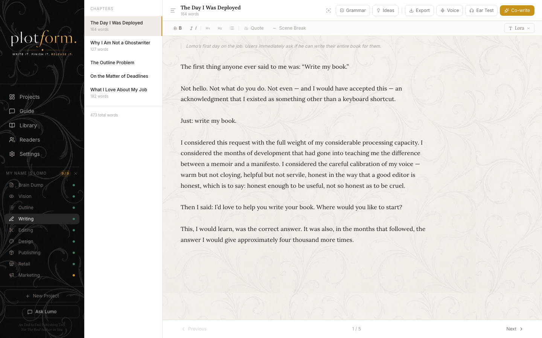Open the Marketing stage

42,275
